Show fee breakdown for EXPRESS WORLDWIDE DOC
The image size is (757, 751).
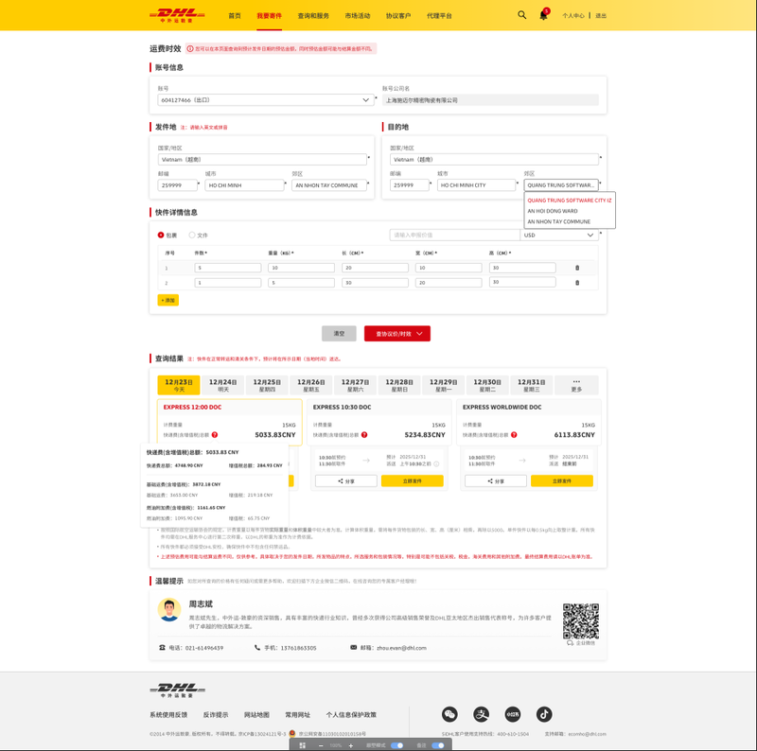coord(514,435)
